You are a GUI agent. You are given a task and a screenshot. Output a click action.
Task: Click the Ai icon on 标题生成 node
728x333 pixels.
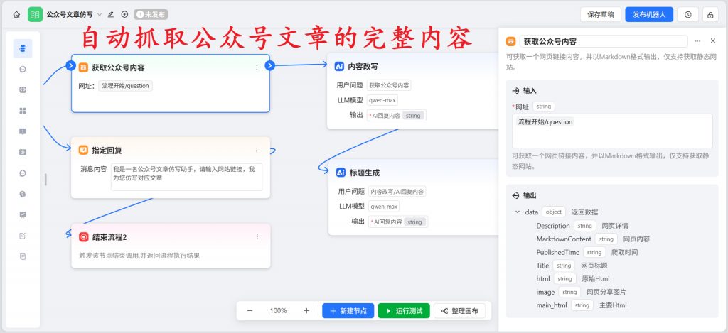click(x=341, y=173)
